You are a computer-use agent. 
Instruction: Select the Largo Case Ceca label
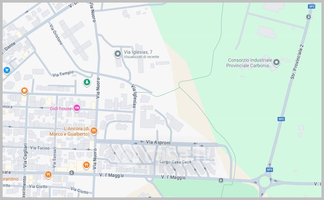click(x=175, y=162)
